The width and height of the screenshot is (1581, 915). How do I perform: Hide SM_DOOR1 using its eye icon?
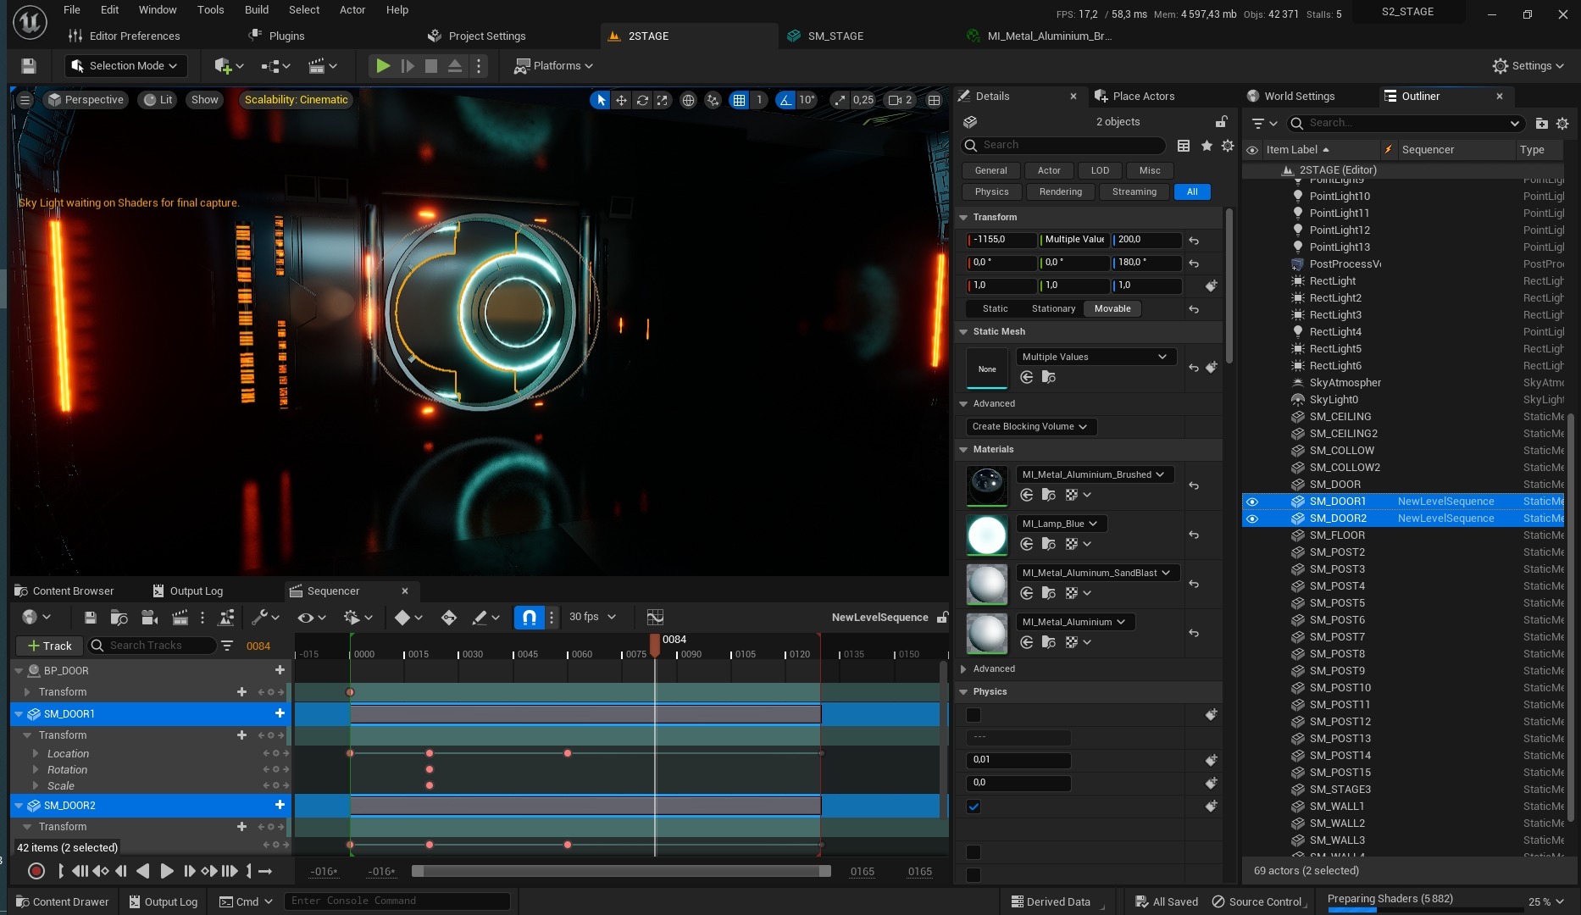tap(1252, 502)
